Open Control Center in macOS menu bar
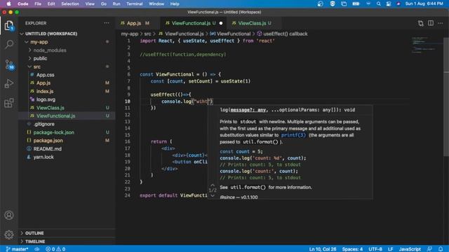 click(x=388, y=4)
